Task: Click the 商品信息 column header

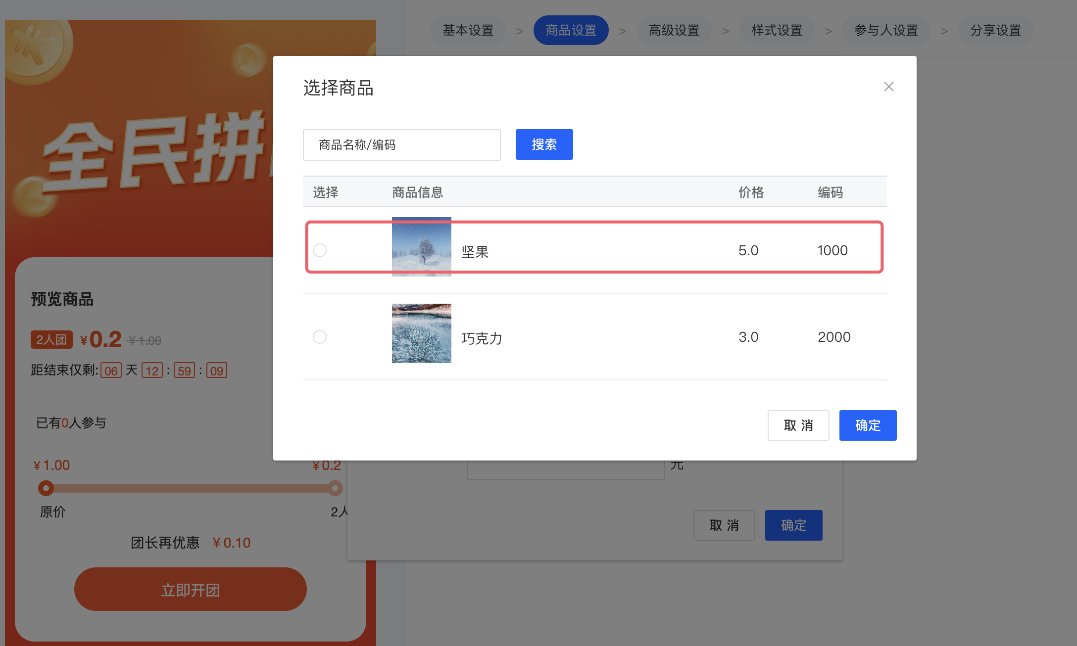Action: tap(417, 192)
